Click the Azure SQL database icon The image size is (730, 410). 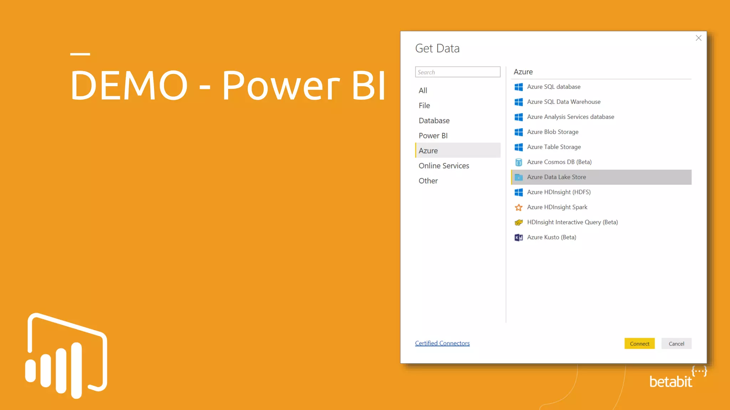[x=519, y=87]
